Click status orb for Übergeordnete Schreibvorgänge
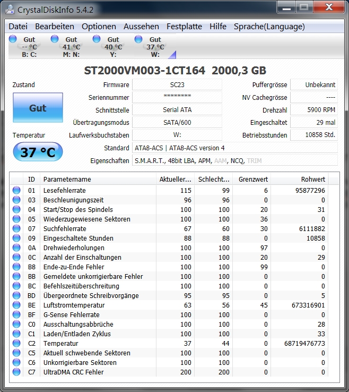 pyautogui.click(x=16, y=295)
